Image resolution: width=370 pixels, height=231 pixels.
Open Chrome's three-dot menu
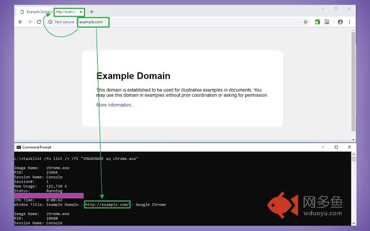[350, 22]
